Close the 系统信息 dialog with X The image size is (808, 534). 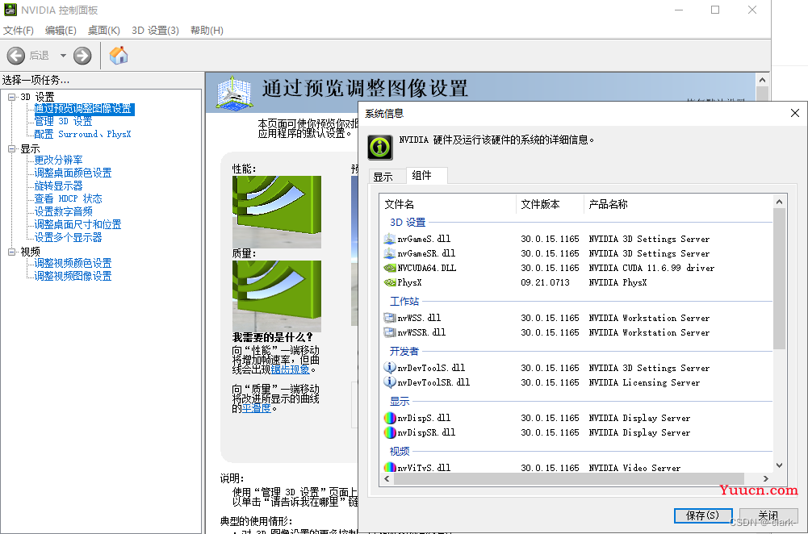pyautogui.click(x=794, y=113)
